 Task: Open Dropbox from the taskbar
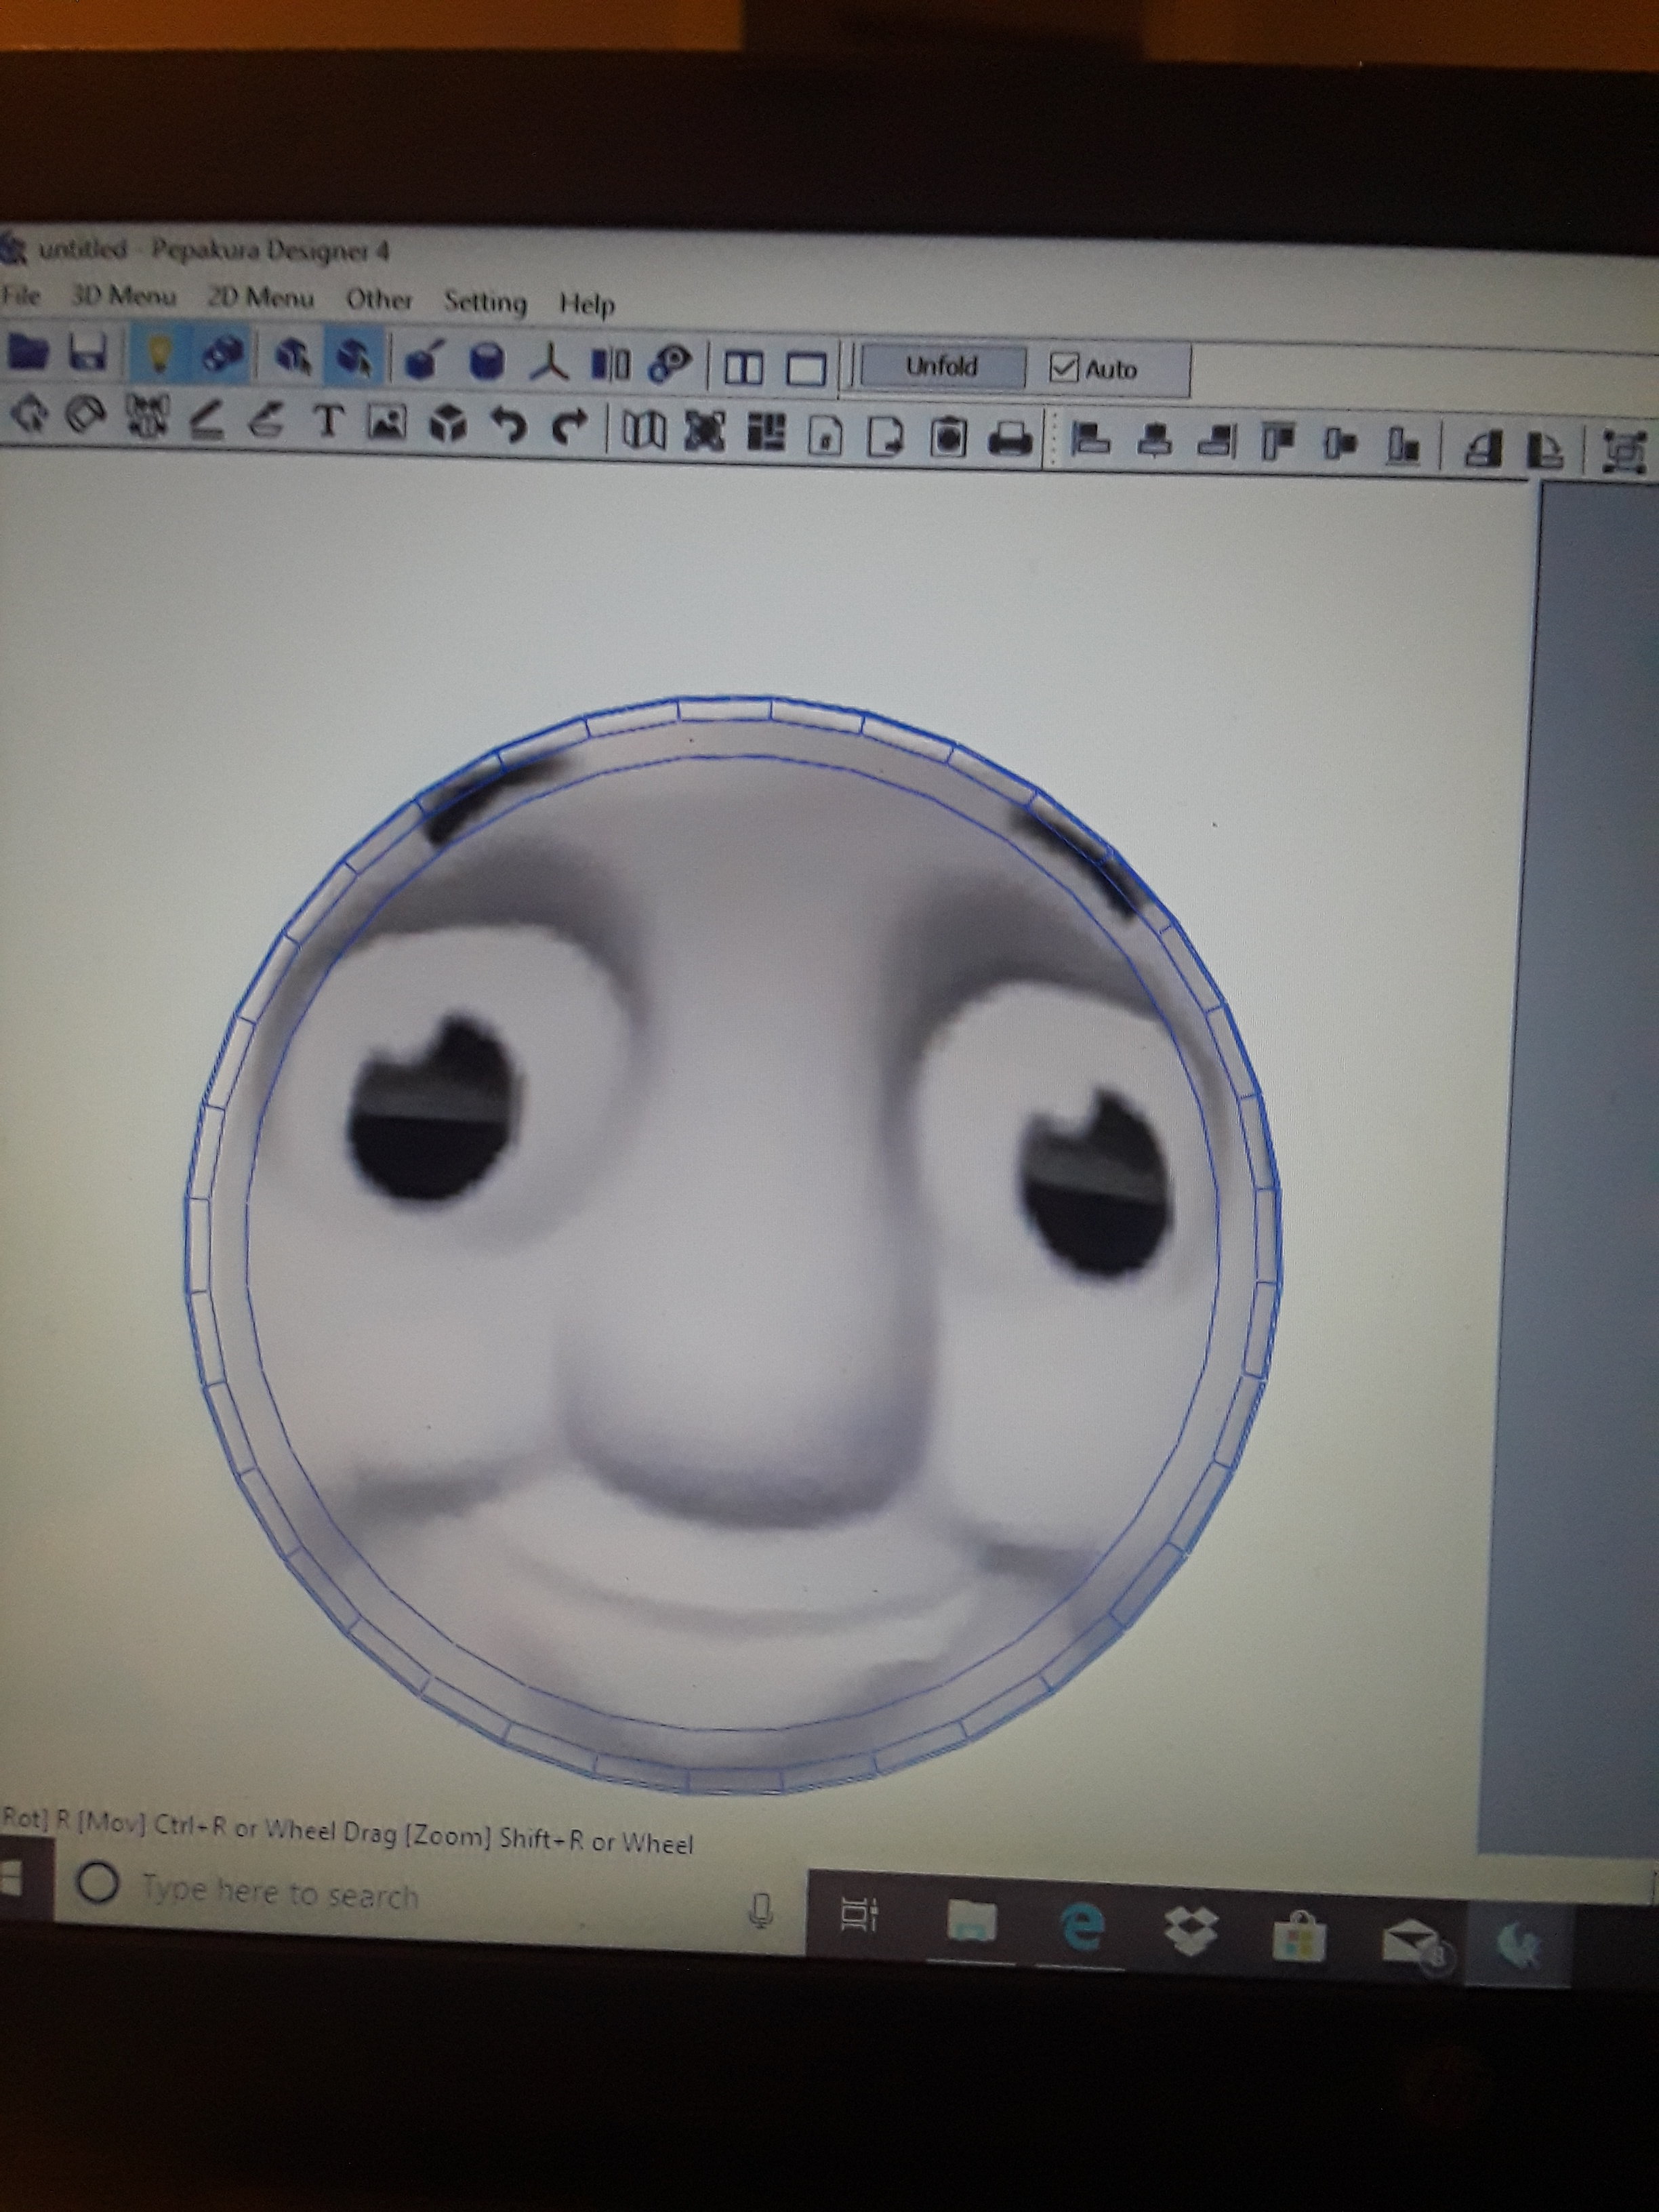point(1191,1930)
